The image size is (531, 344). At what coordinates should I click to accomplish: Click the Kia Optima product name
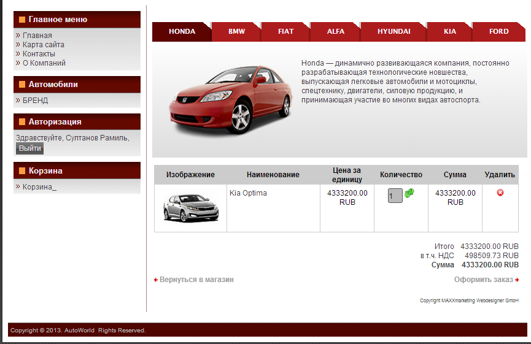pyautogui.click(x=248, y=193)
